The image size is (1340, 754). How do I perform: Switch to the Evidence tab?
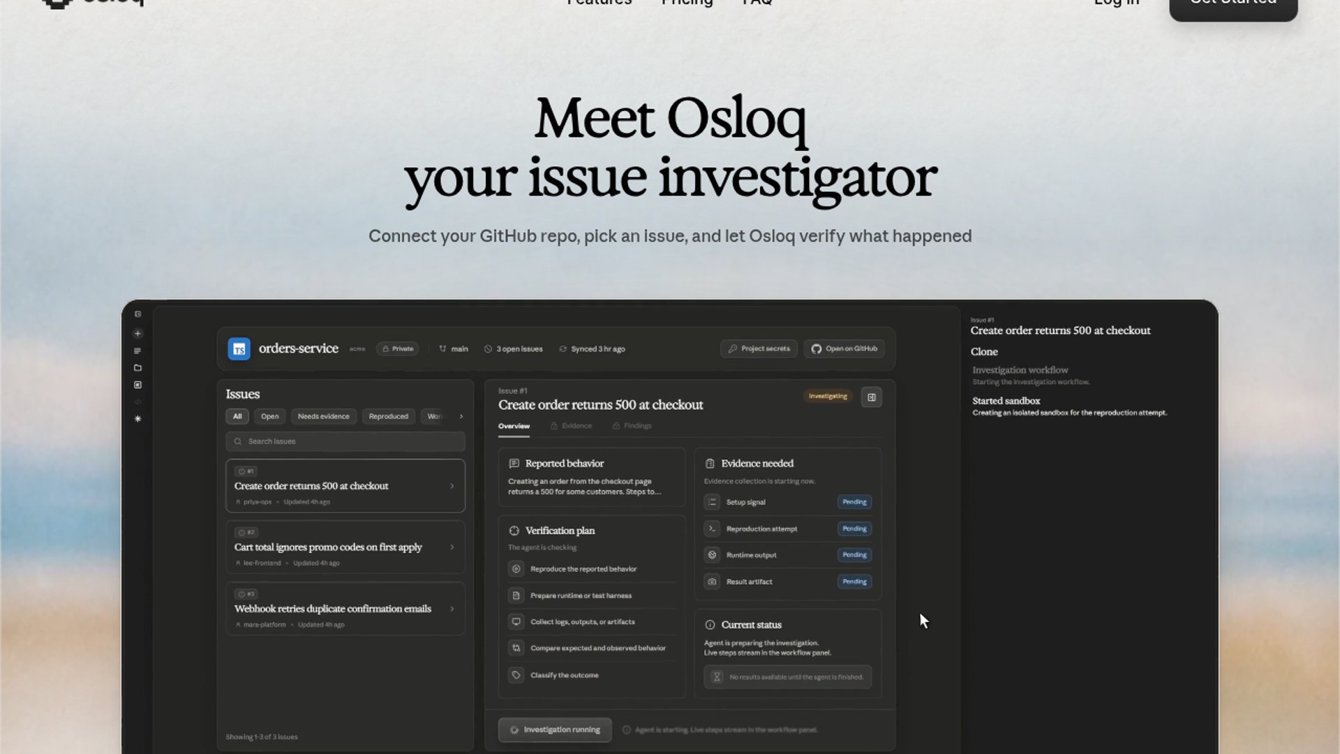click(571, 426)
